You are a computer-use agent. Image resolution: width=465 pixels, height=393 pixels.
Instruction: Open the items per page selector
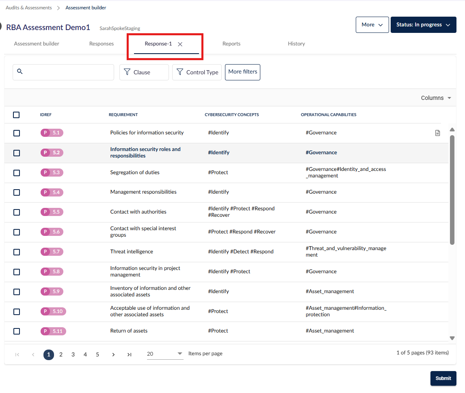[x=165, y=354]
